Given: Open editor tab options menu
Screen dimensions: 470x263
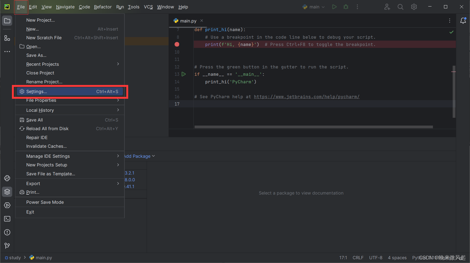Looking at the screenshot, I should click(x=450, y=21).
